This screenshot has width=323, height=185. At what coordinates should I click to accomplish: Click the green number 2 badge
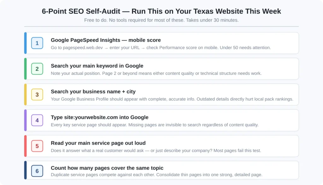[x=37, y=69]
